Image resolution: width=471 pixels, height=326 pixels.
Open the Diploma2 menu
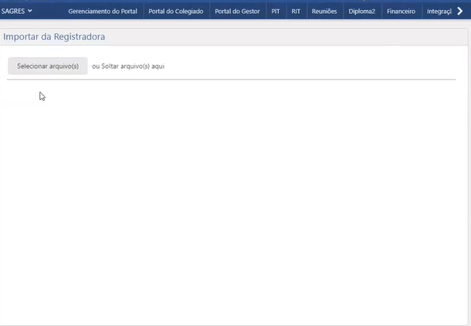pyautogui.click(x=361, y=12)
